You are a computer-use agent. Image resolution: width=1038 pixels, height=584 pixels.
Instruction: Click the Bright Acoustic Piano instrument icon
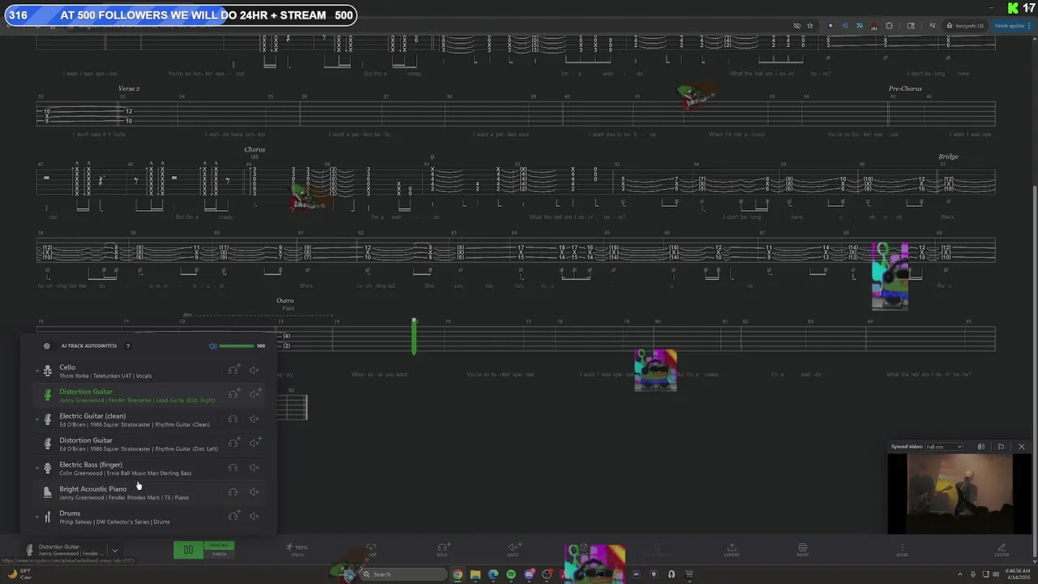47,492
